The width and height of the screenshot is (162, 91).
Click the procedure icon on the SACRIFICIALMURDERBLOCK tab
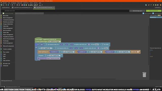13,8
